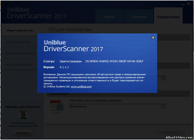Screen dimensions: 194x140
Task: Click the license key DS-NFBDG text
Action: tap(114, 61)
